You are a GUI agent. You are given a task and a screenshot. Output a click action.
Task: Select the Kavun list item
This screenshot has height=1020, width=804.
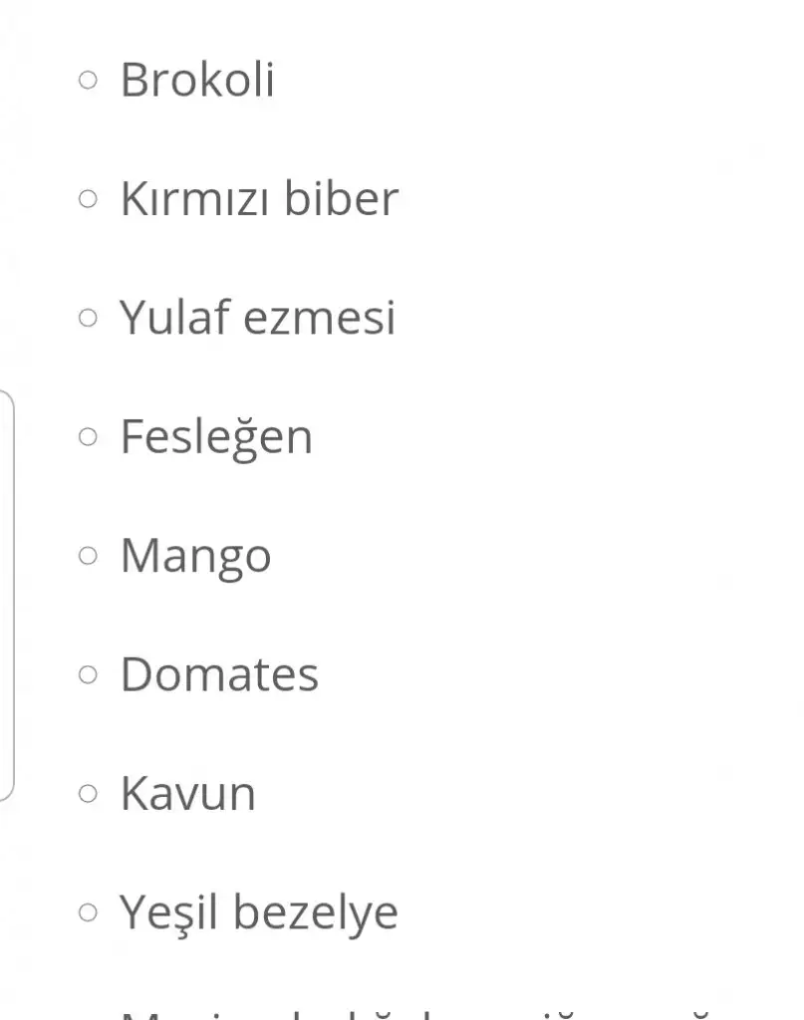pyautogui.click(x=188, y=793)
